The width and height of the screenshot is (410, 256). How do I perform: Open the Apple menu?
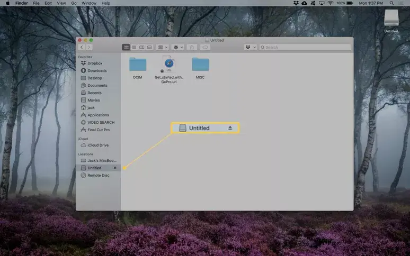pos(7,3)
